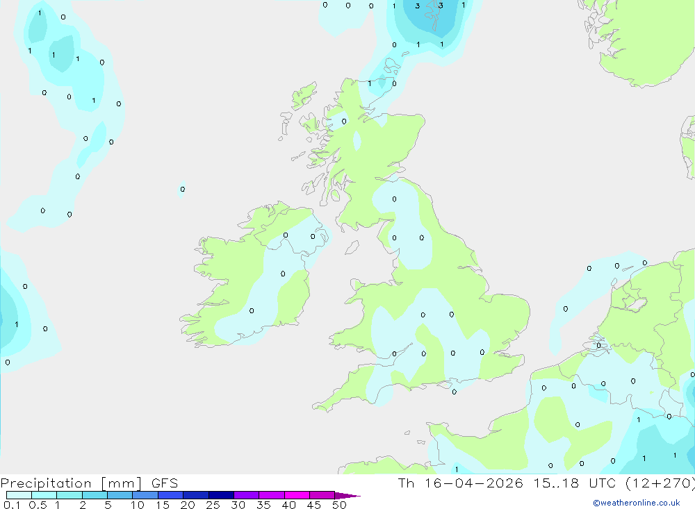Choose the 10–15 mm legend color swatch

point(145,495)
